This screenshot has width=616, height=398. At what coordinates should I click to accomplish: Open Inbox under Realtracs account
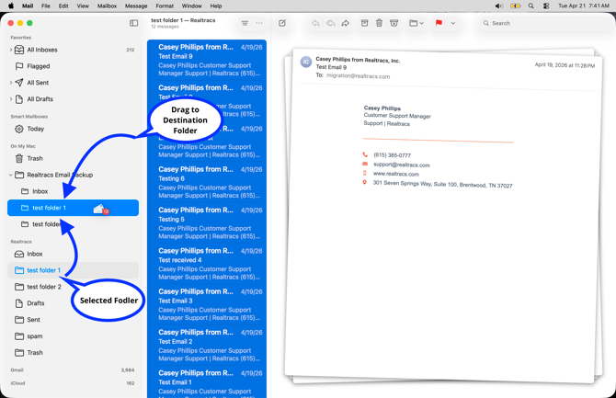73,255
